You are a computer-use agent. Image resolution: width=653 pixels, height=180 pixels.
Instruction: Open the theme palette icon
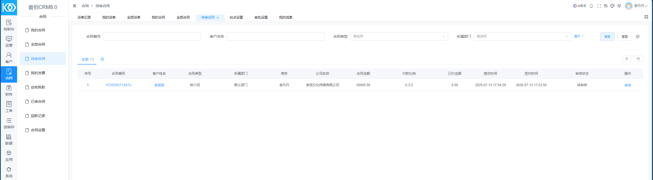tap(612, 6)
